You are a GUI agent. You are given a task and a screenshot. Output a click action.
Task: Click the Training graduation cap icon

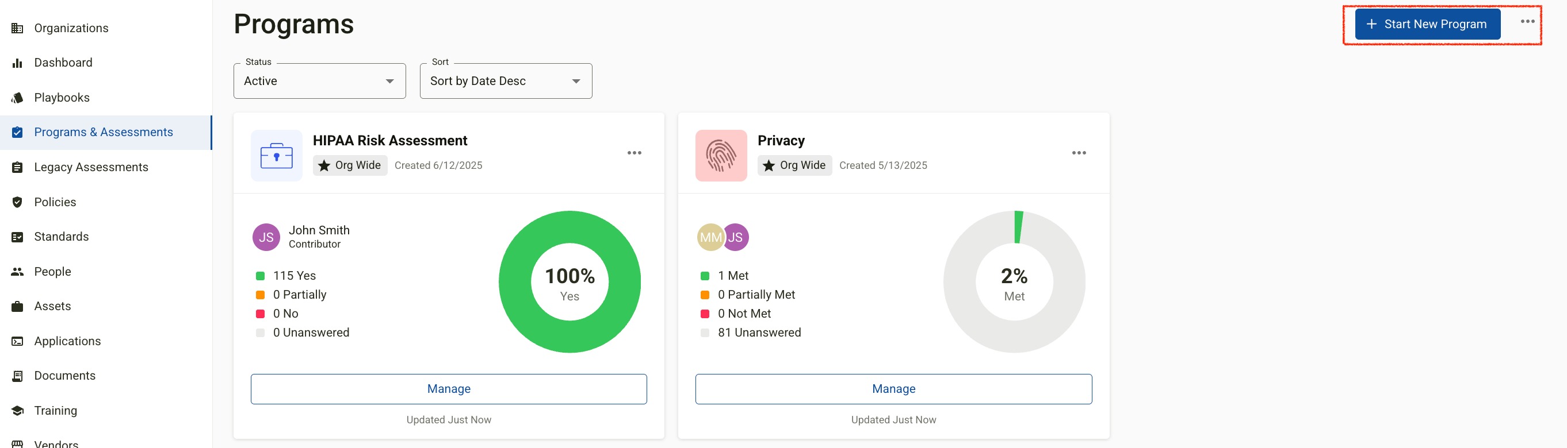18,410
